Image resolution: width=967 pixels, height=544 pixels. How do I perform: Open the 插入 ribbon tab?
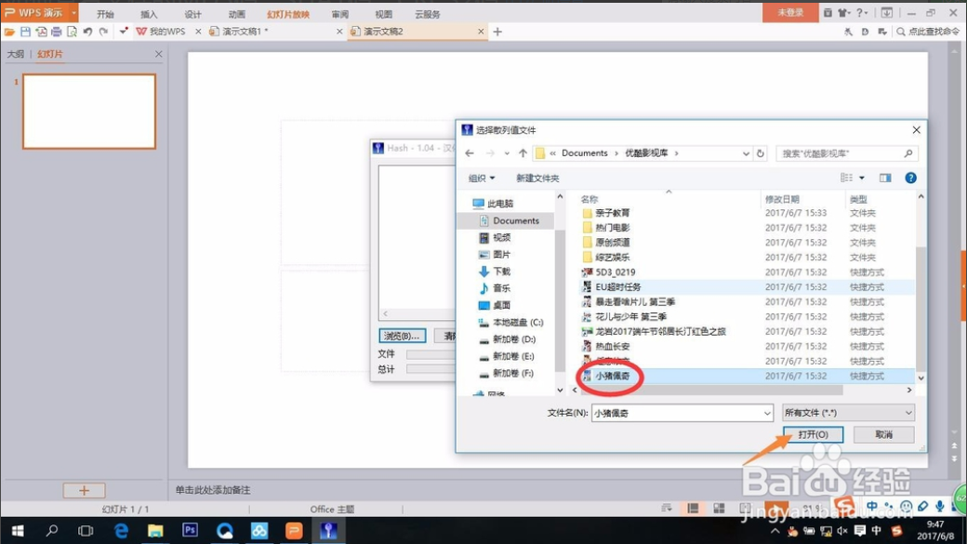click(x=149, y=14)
